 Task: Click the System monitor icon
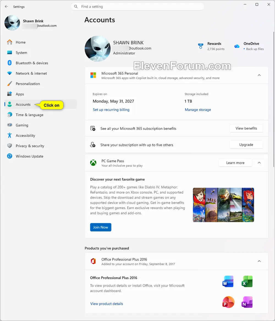click(x=10, y=53)
